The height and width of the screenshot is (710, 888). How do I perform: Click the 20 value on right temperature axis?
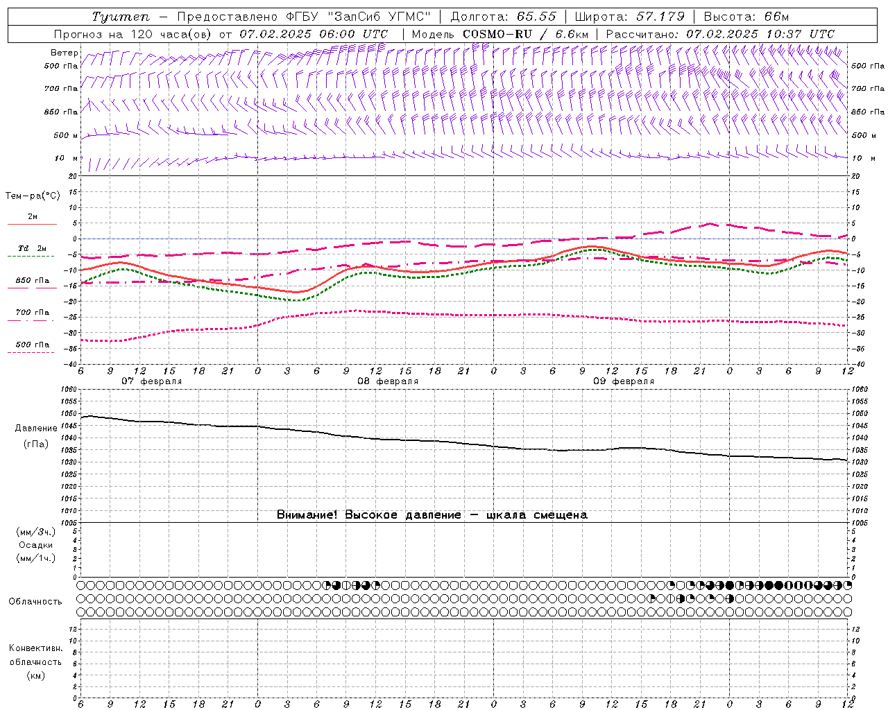tap(856, 176)
